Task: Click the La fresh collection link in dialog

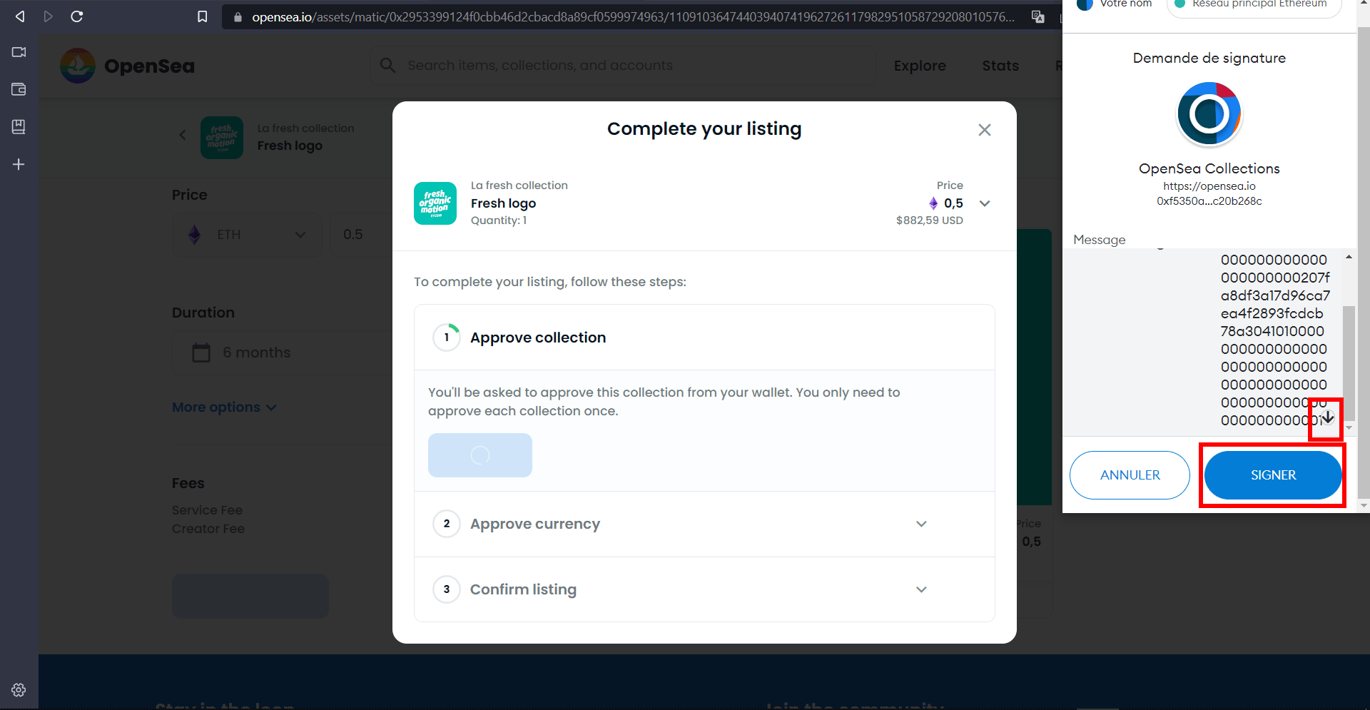Action: click(x=519, y=186)
